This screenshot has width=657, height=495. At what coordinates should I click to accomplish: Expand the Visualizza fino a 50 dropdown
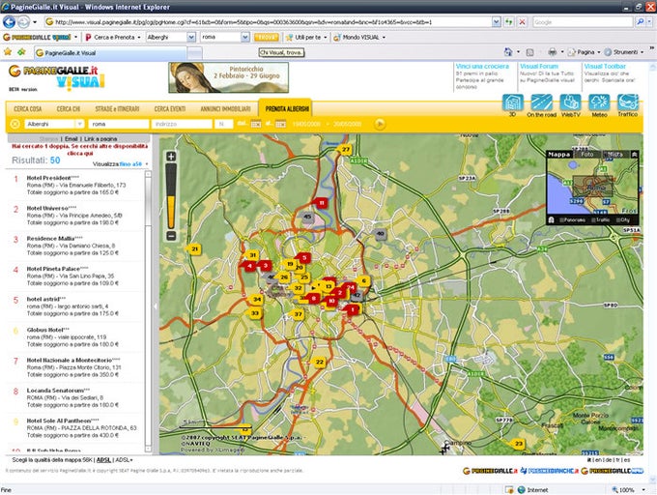(147, 164)
